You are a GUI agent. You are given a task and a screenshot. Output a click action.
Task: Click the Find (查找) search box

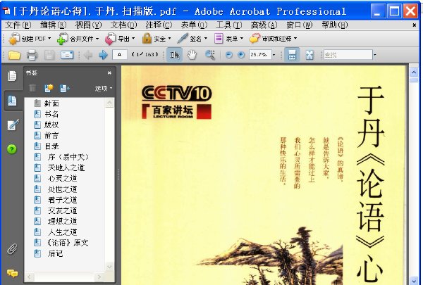(x=348, y=55)
